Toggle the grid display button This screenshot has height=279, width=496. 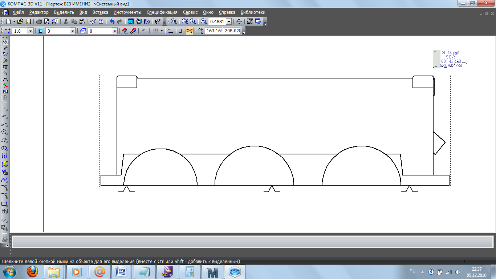coord(155,31)
